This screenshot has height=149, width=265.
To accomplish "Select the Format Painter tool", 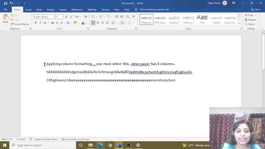I will 20,24.
